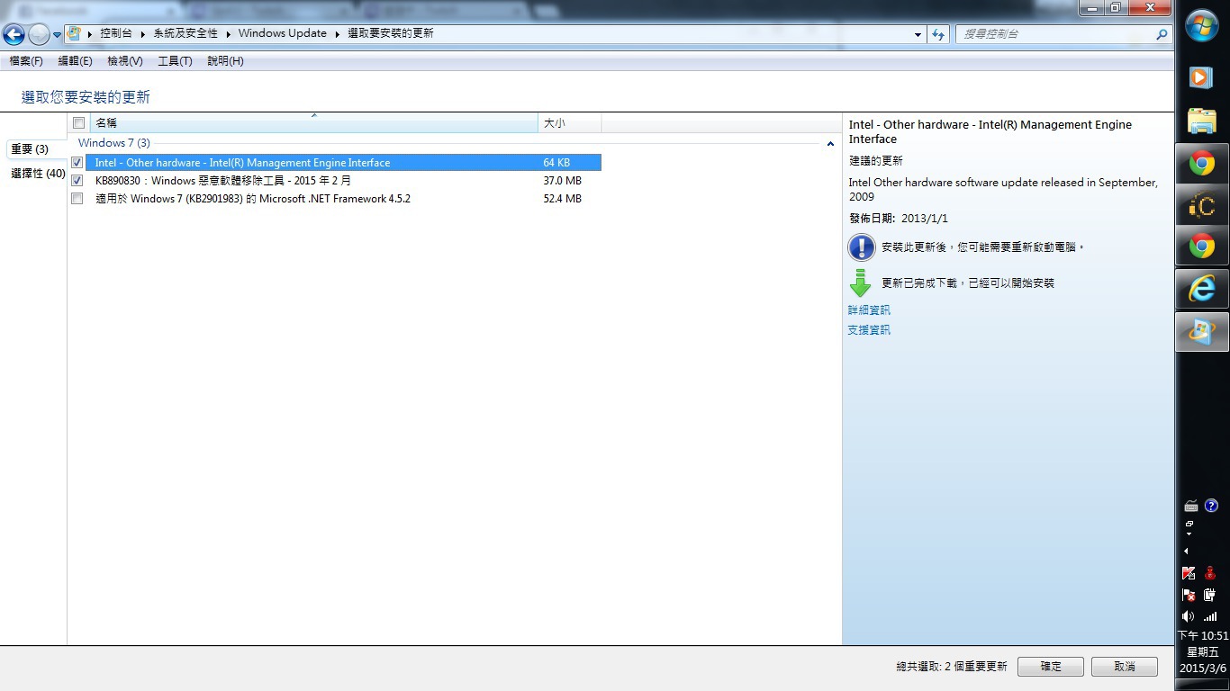Viewport: 1230px width, 691px height.
Task: Check the .NET Framework 4.5.2 update checkbox
Action: [x=77, y=199]
